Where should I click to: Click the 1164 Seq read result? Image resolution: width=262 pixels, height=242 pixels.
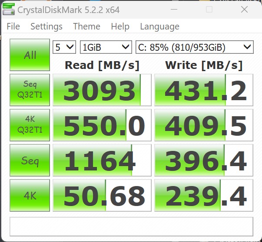[102, 160]
